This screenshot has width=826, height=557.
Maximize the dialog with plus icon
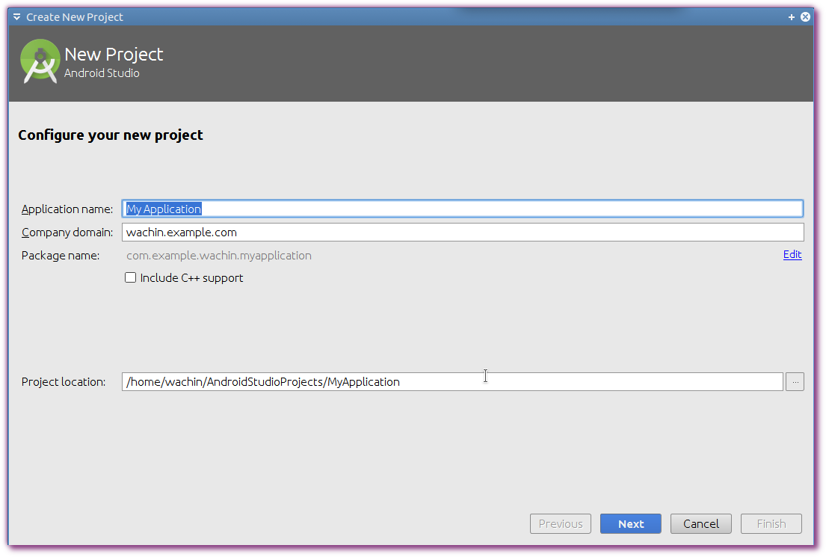(x=791, y=17)
